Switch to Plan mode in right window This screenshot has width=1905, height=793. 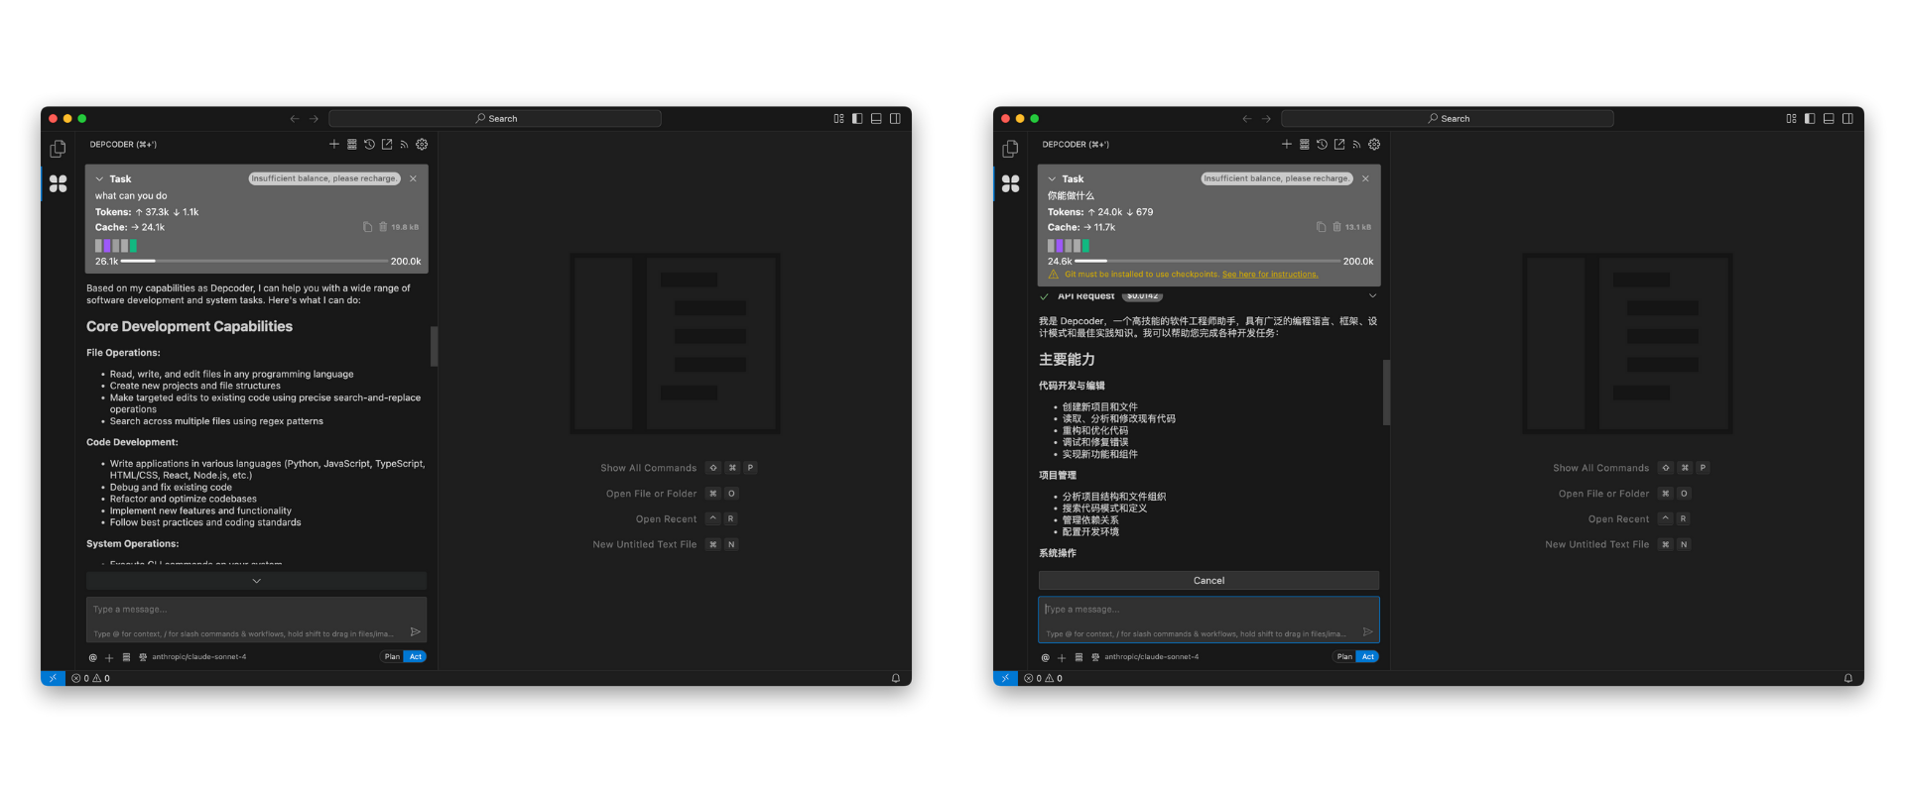[x=1344, y=656]
